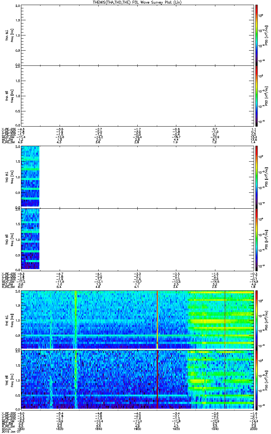Click the color bar beside the top THA panel
Screen dimensions: 271x434
tap(256, 35)
